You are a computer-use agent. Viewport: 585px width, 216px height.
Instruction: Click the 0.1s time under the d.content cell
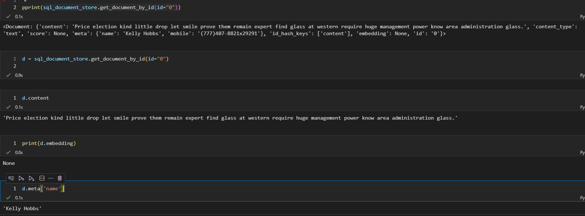click(x=19, y=107)
